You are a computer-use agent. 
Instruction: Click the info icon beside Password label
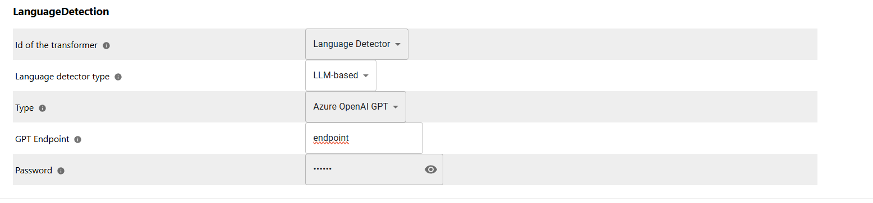point(61,171)
